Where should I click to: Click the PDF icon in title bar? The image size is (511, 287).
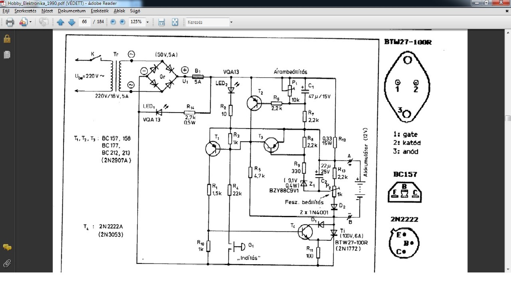4,3
